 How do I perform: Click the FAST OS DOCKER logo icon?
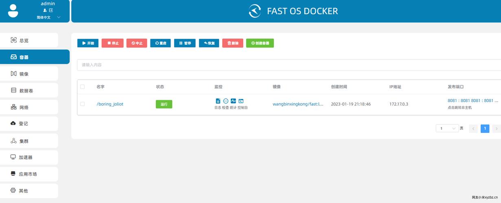pos(255,11)
